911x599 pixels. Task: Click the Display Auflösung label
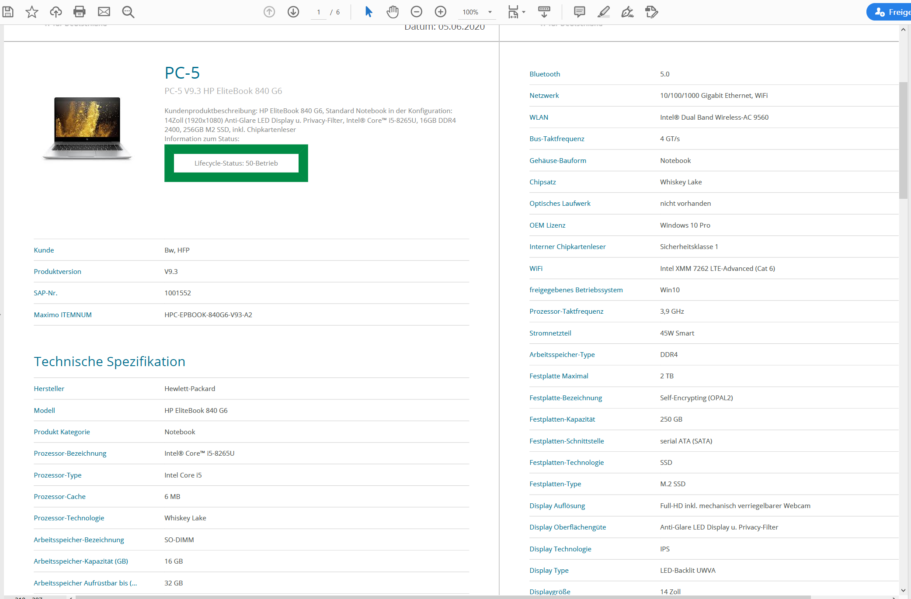[x=557, y=506]
